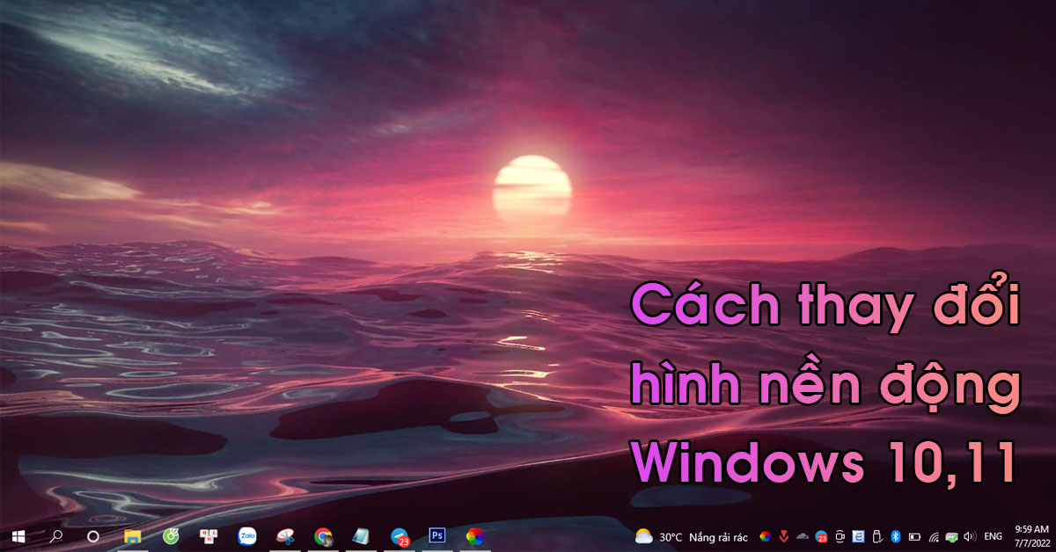Click the Meet Now camera tray icon

840,536
